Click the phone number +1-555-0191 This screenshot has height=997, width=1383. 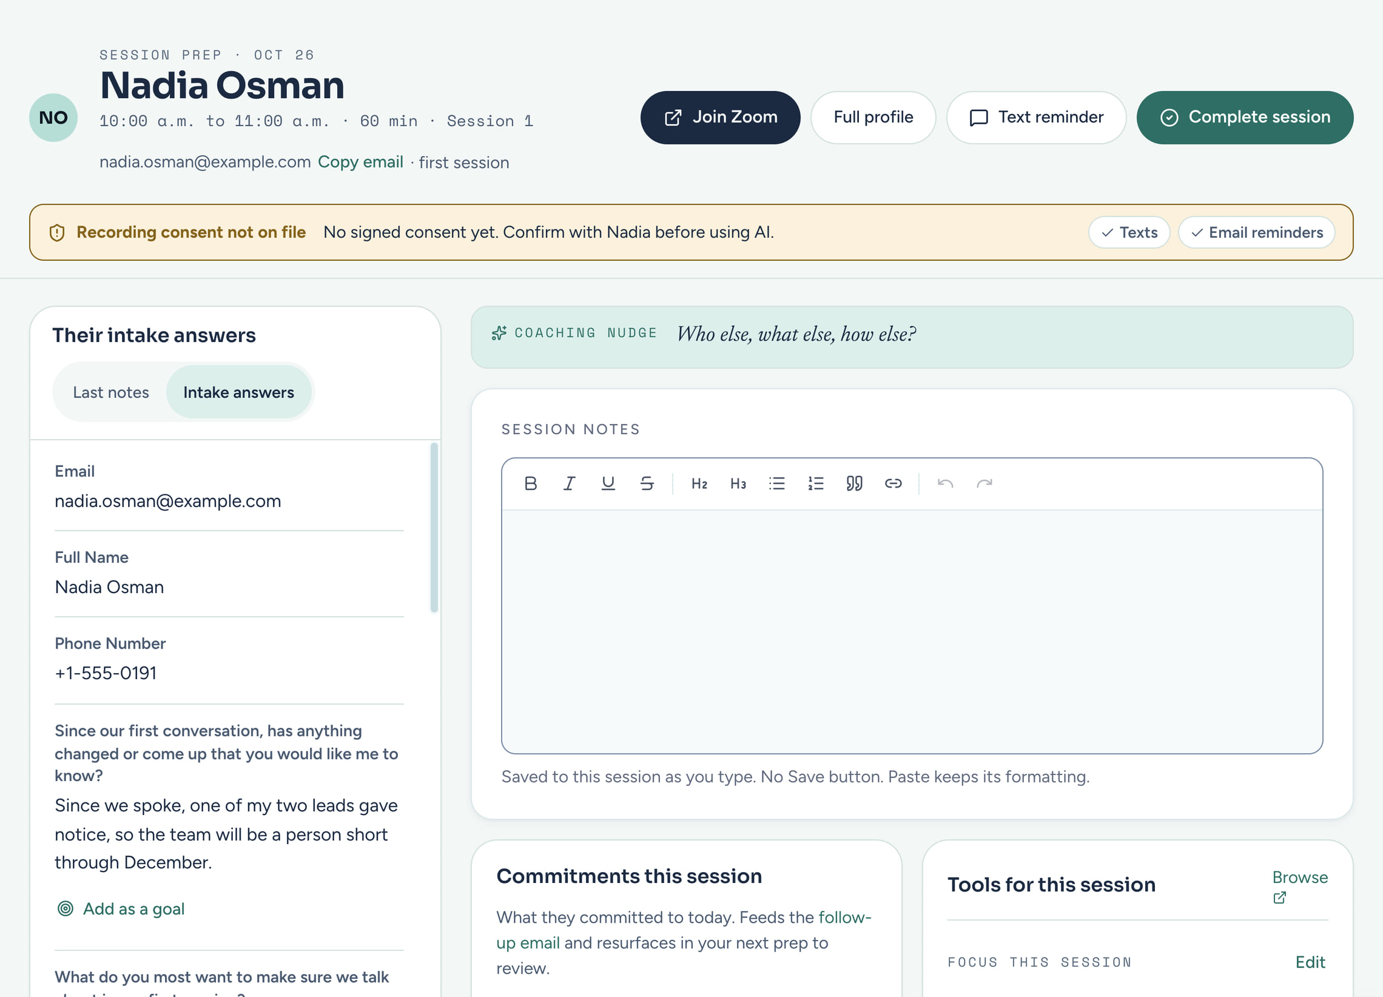106,673
